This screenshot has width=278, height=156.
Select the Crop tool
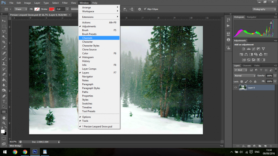(x=4, y=42)
